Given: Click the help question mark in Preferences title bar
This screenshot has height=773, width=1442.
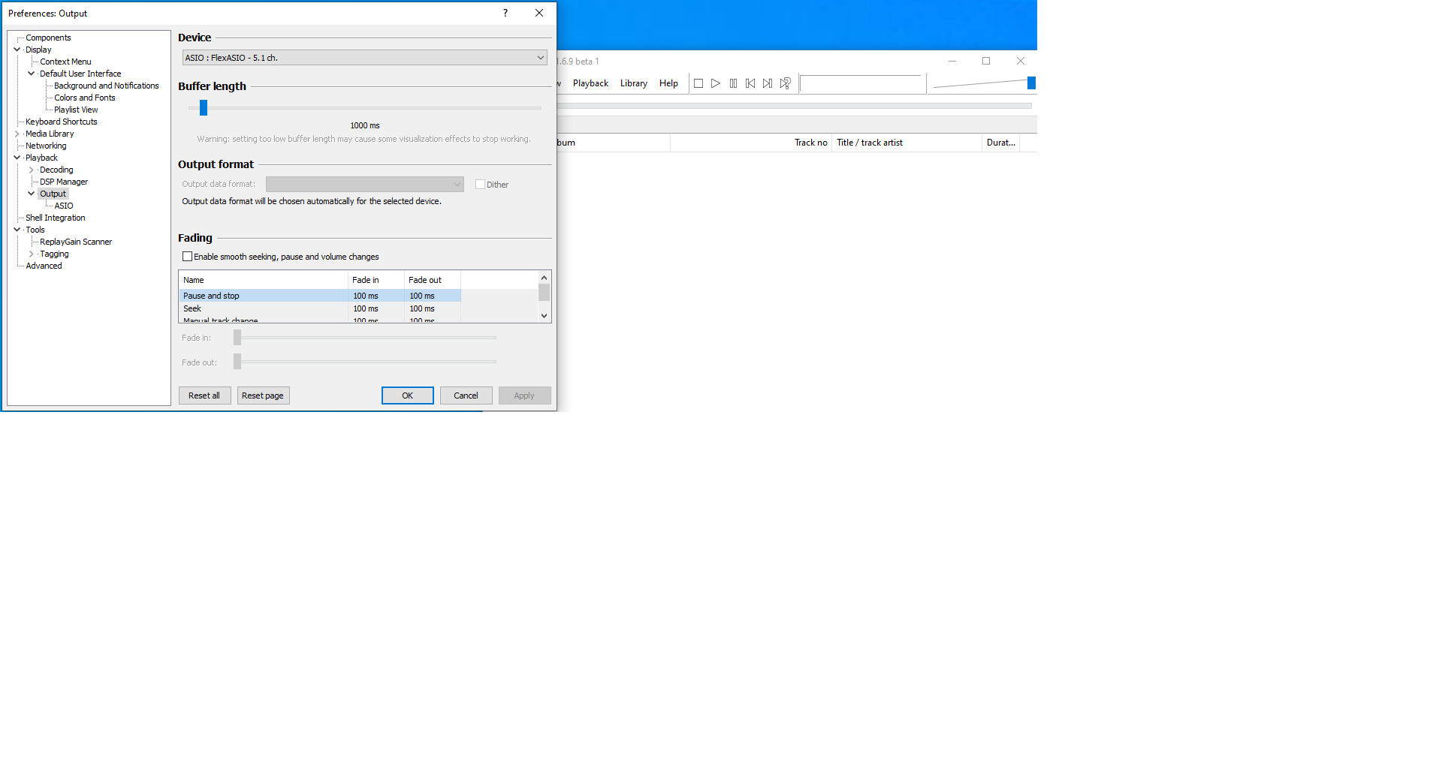Looking at the screenshot, I should 505,13.
